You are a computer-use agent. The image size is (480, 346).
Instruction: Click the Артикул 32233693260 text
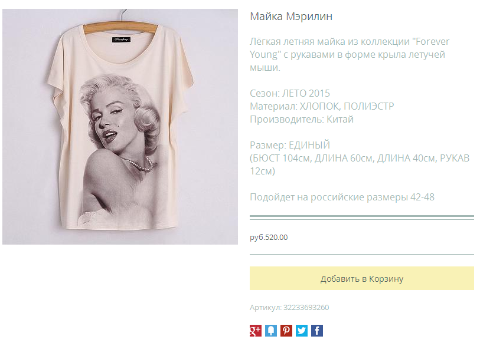(x=289, y=308)
